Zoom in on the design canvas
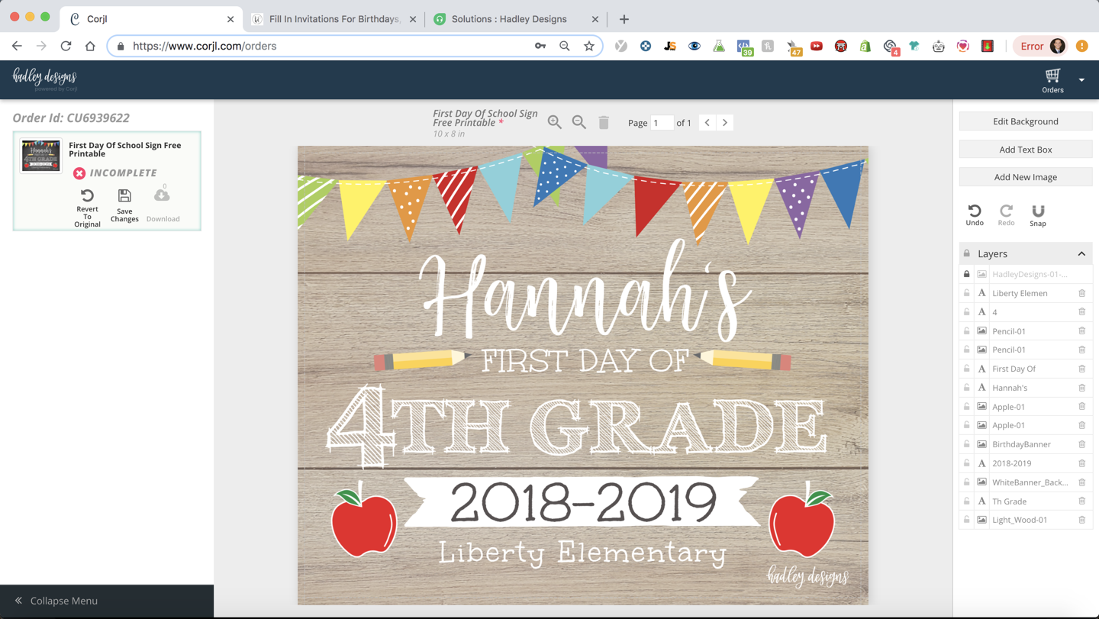 click(555, 122)
